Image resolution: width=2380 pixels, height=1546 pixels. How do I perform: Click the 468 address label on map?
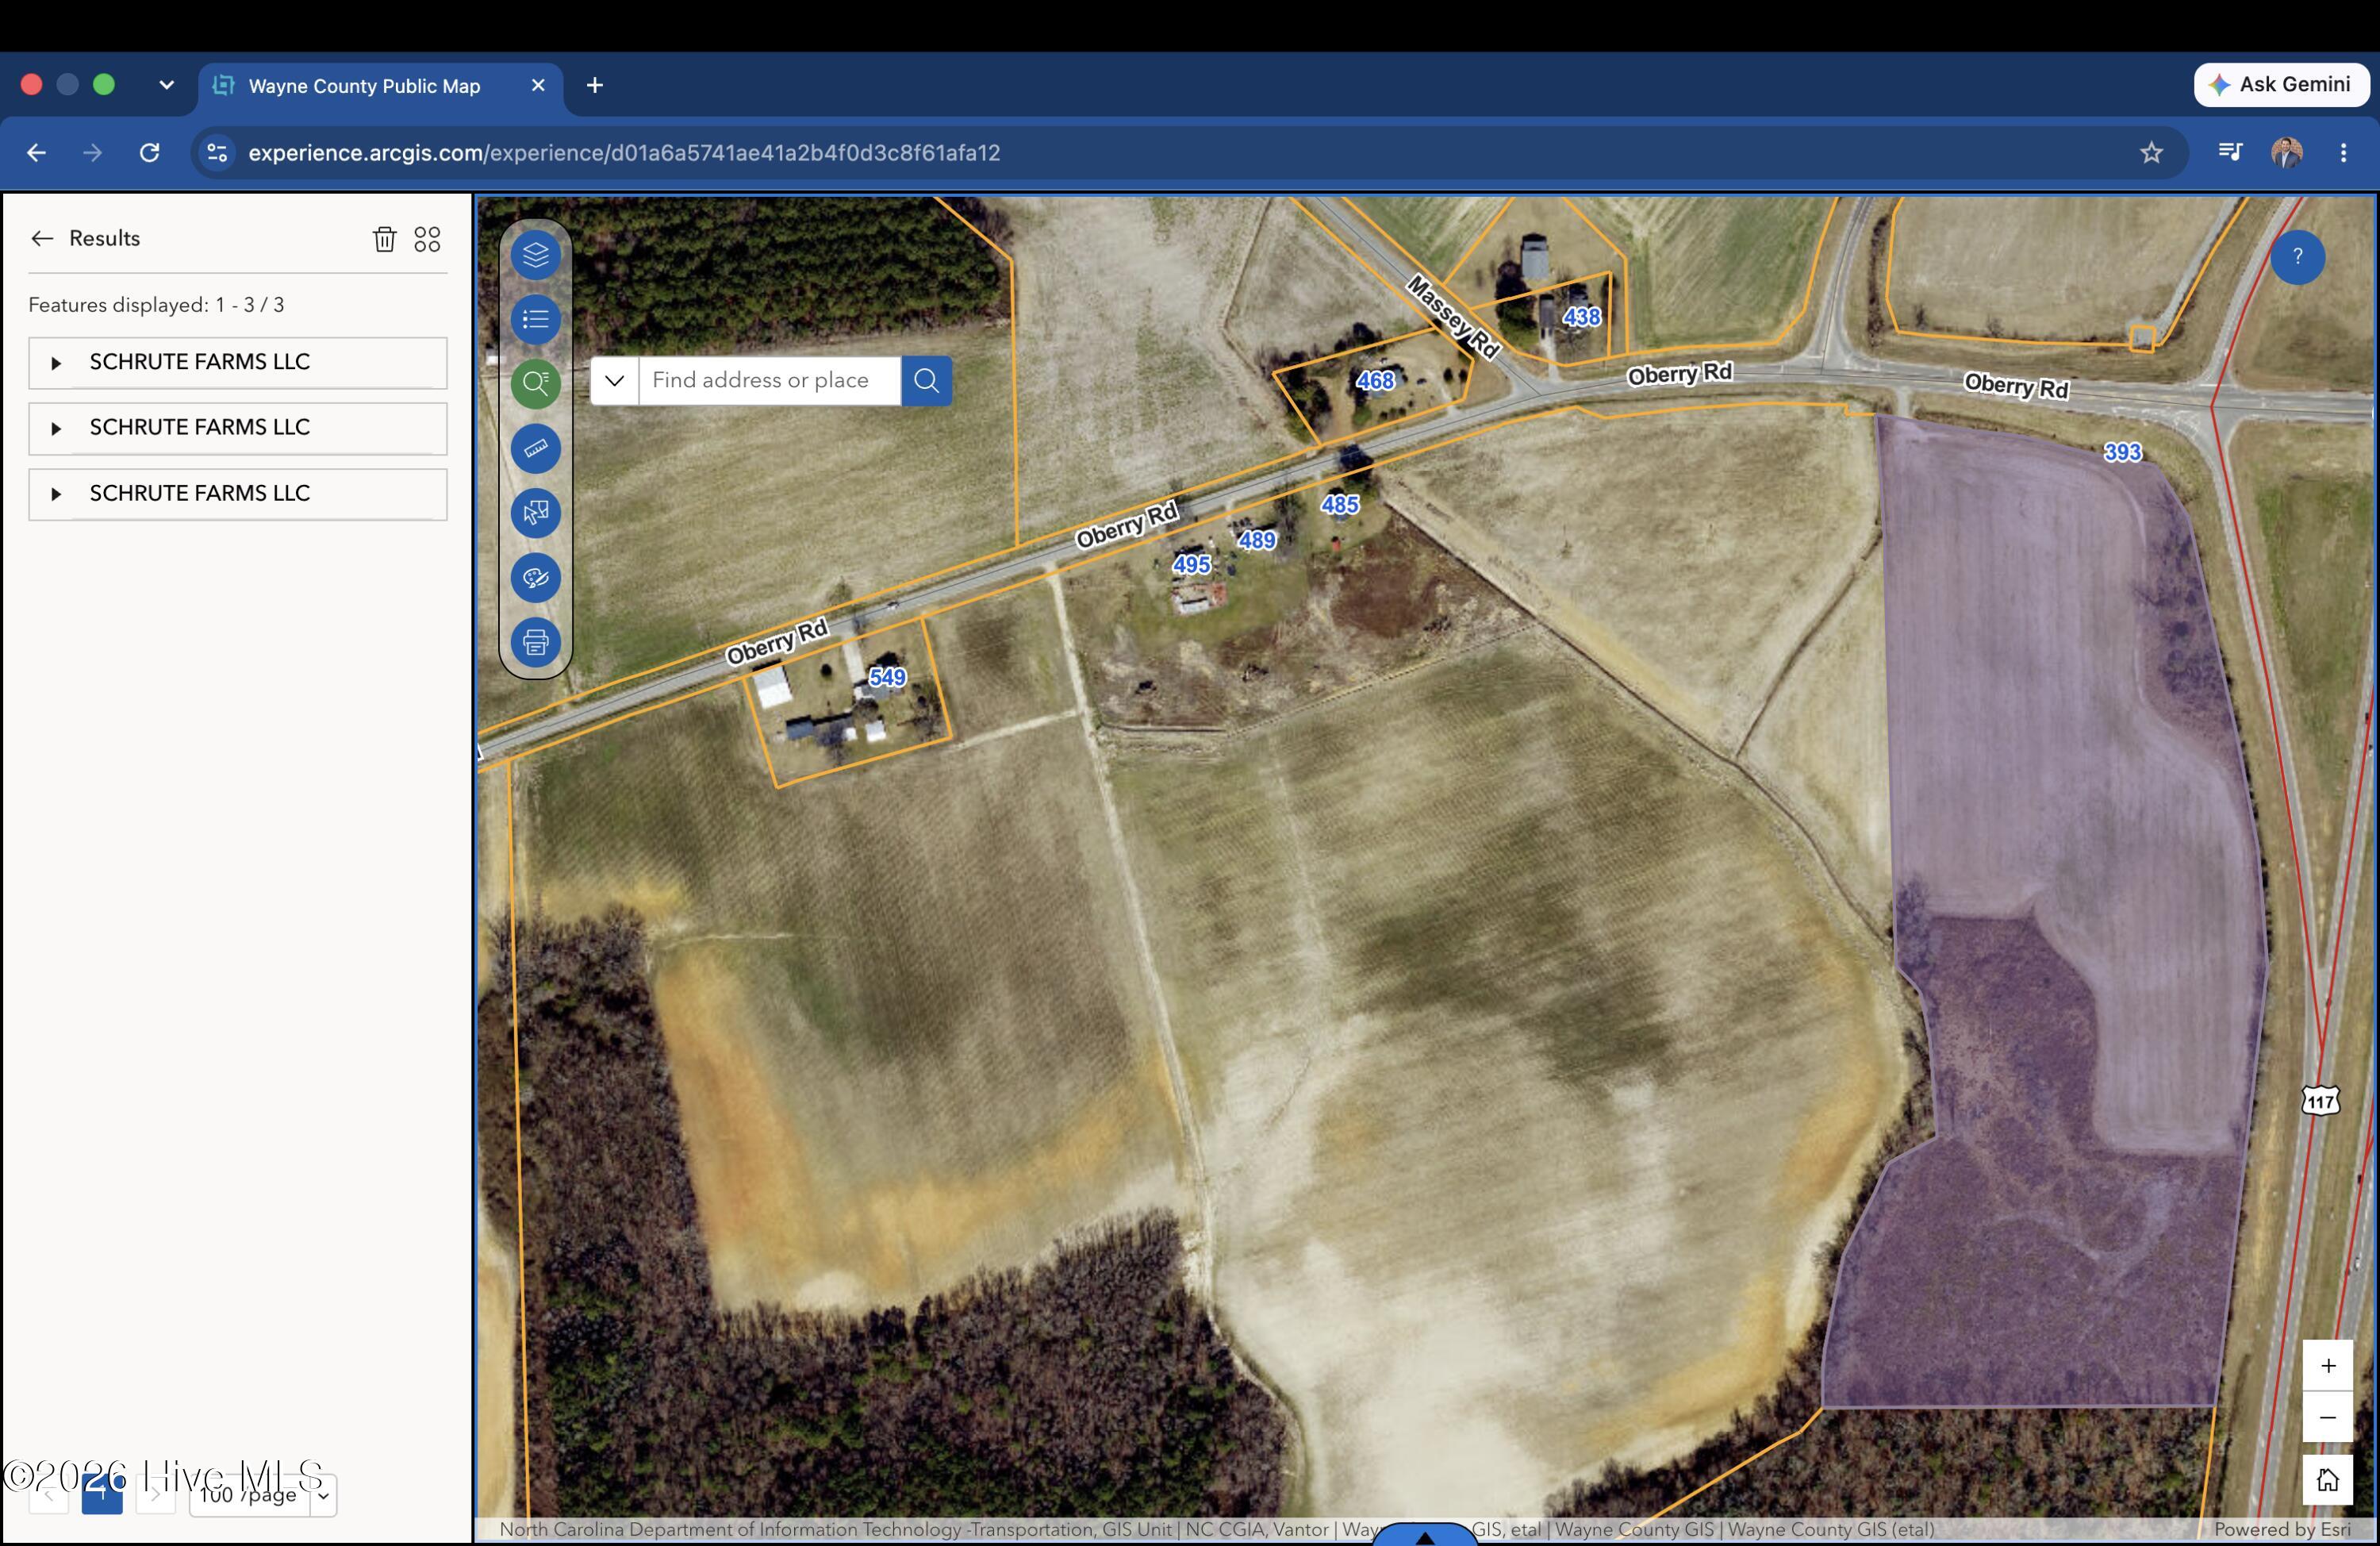pyautogui.click(x=1375, y=380)
